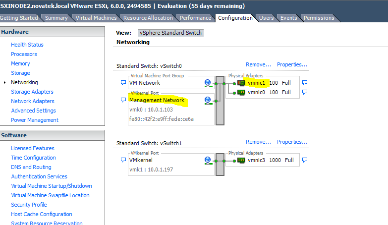Select the VMkernel port label
This screenshot has width=388, height=225.
pyautogui.click(x=141, y=160)
